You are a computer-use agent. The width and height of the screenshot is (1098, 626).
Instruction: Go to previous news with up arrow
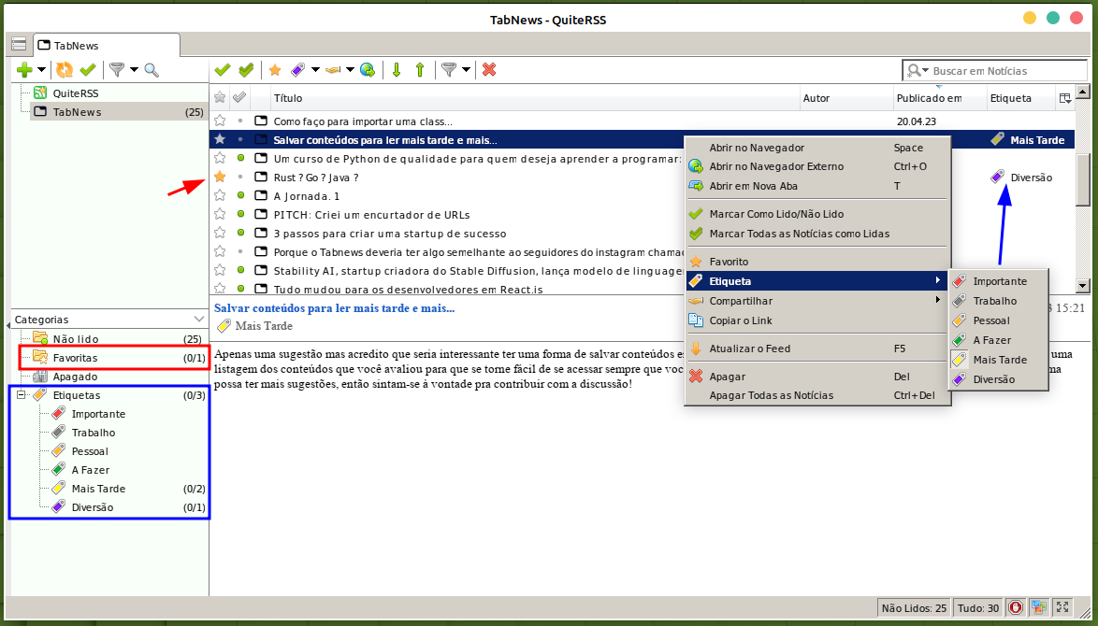[420, 70]
